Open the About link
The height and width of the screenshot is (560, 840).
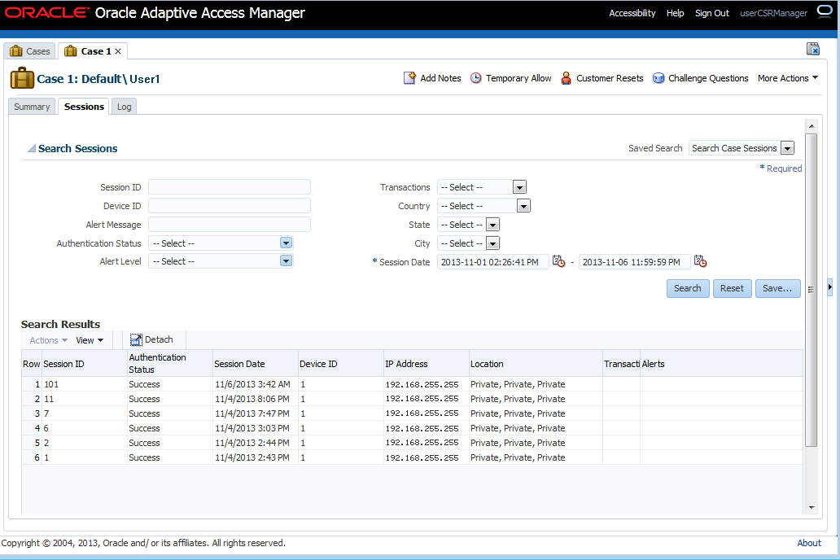click(809, 543)
